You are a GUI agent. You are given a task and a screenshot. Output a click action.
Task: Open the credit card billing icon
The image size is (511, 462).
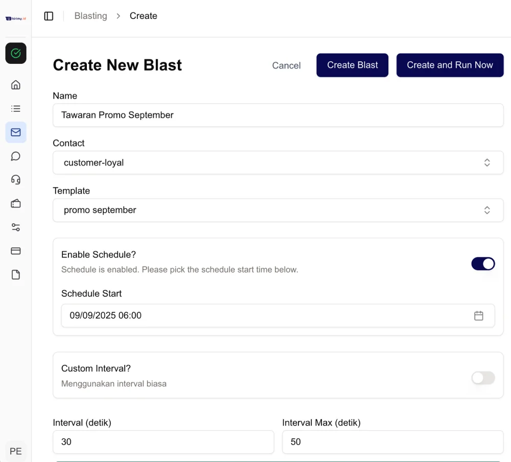pyautogui.click(x=16, y=251)
